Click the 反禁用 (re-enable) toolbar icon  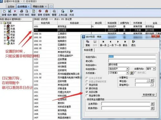click(x=46, y=13)
